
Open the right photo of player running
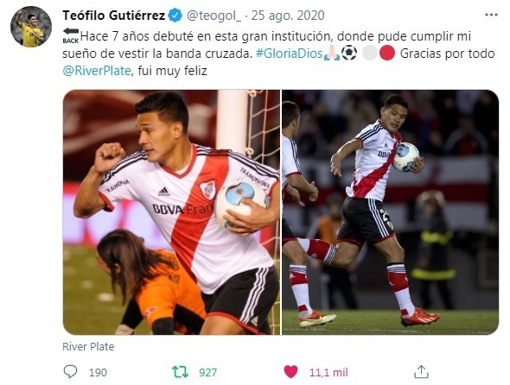(x=391, y=212)
